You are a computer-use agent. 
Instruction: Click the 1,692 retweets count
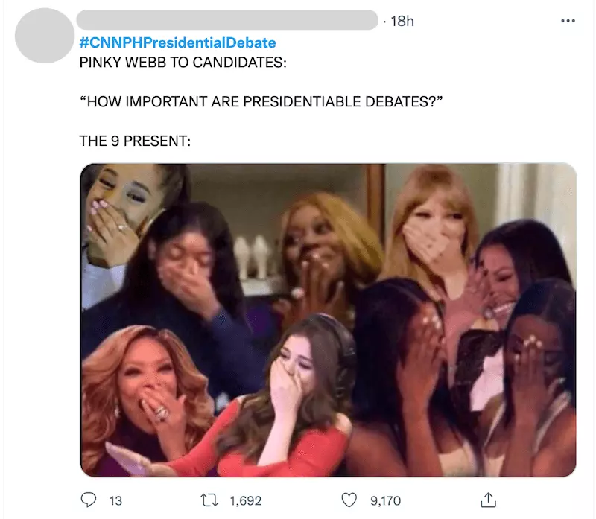(x=246, y=501)
